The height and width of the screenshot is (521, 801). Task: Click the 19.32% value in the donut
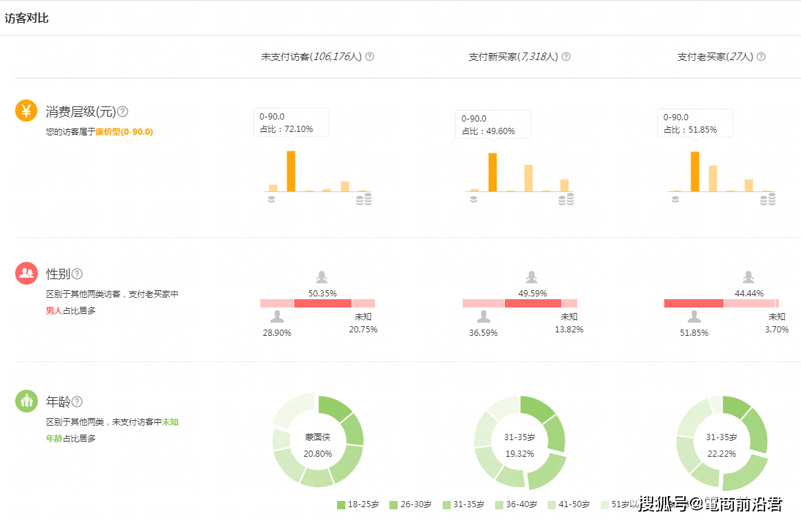click(x=519, y=454)
